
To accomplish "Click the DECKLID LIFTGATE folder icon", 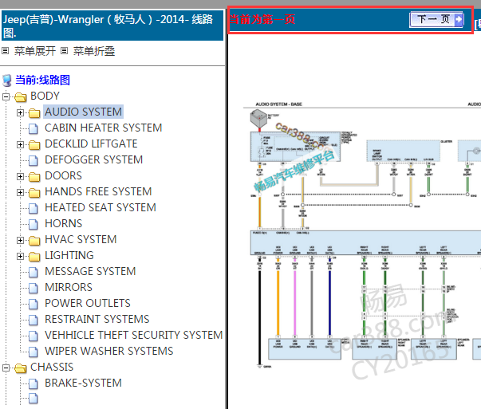I will (34, 145).
